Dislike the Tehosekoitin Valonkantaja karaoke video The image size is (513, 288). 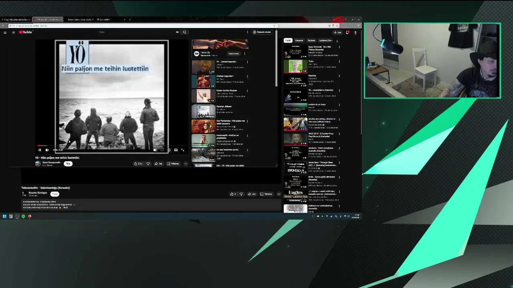click(x=241, y=194)
